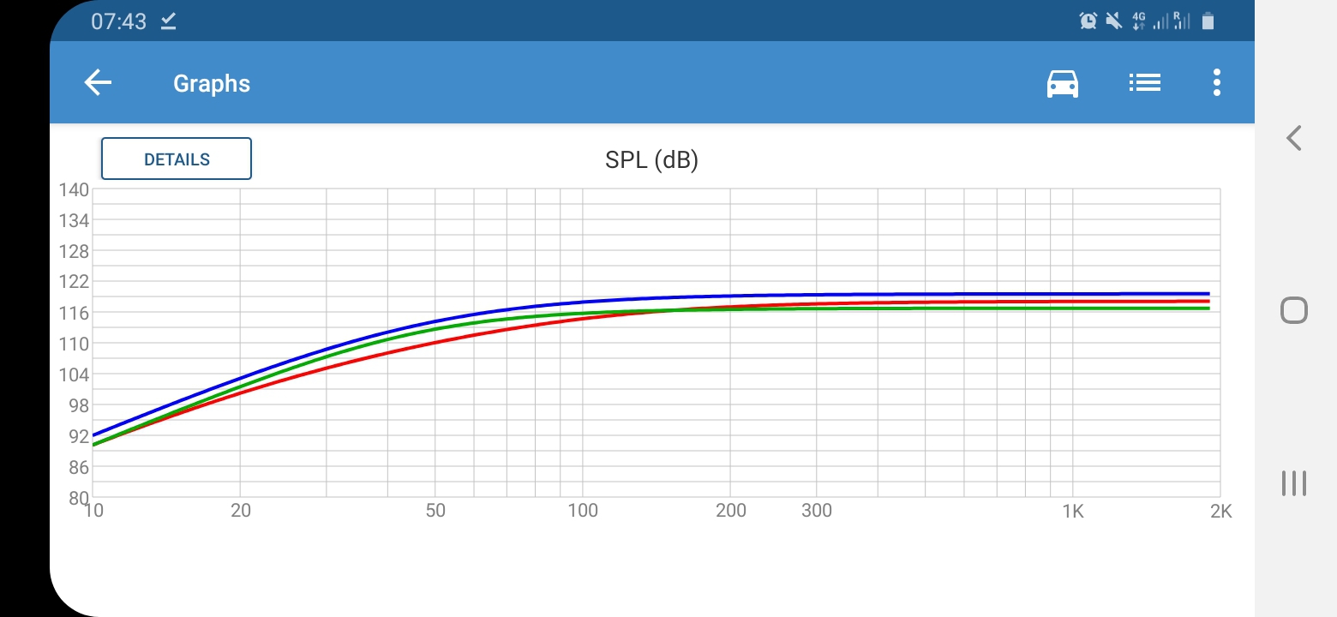Open recent apps with the three-bar button
This screenshot has width=1337, height=617.
point(1293,483)
